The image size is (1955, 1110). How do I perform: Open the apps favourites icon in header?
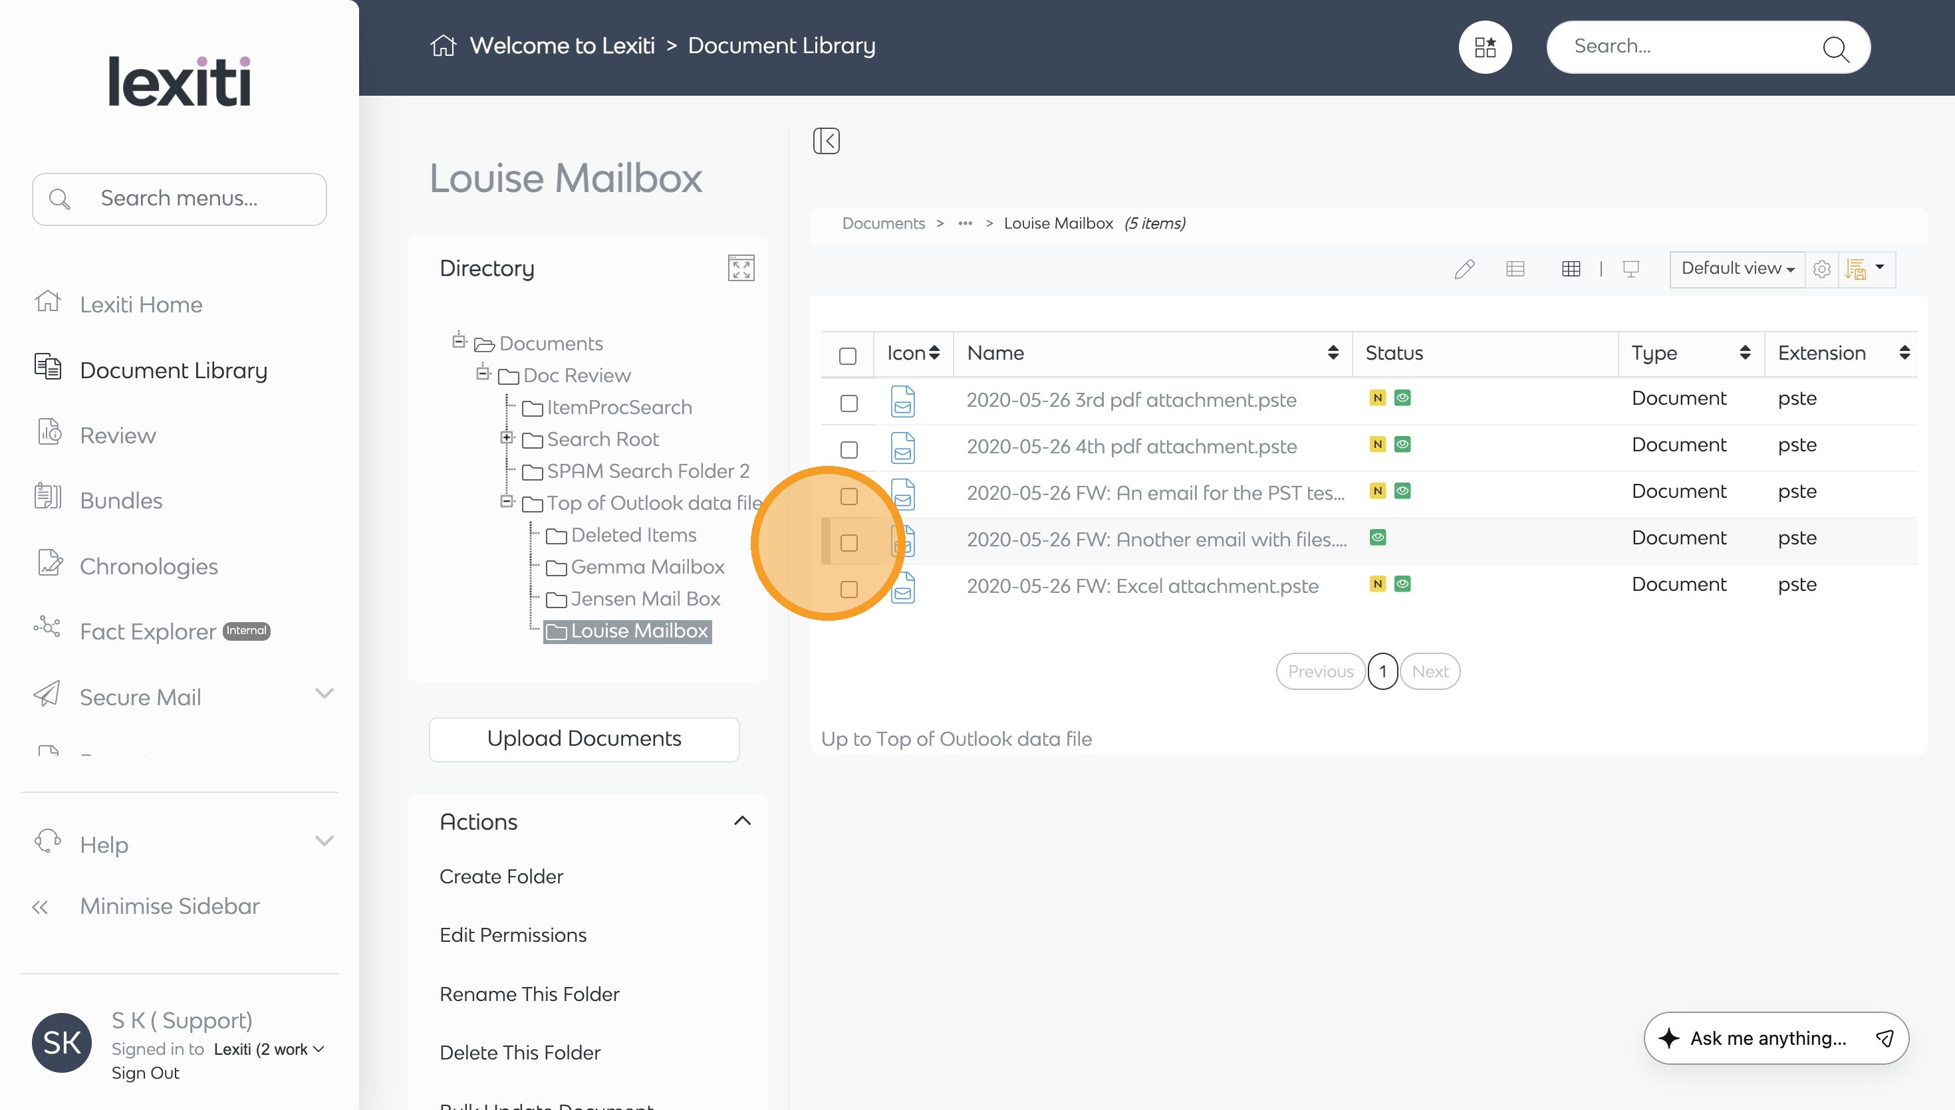click(x=1485, y=47)
